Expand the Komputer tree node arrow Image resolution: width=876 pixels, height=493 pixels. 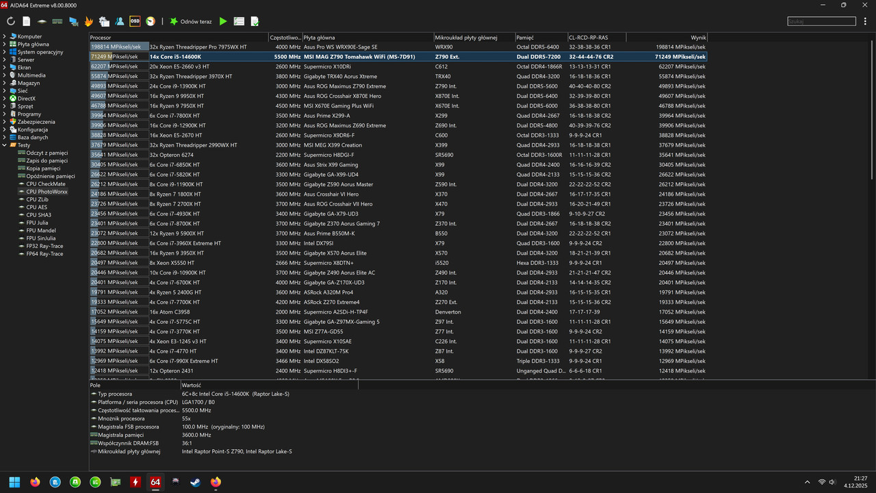point(5,36)
